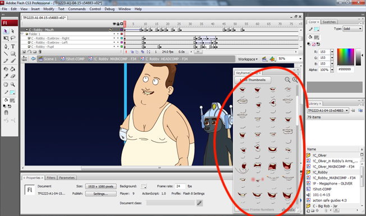Select the Eraser tool

pyautogui.click(x=13, y=76)
